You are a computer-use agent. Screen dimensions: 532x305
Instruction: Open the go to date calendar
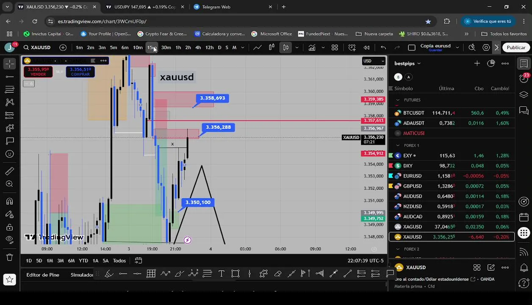(139, 261)
